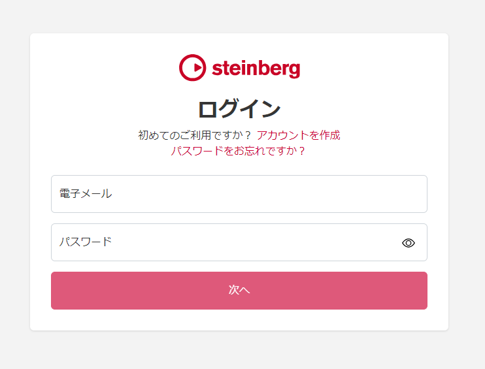Select the パスワード placeholder label
485x369 pixels.
coord(86,242)
